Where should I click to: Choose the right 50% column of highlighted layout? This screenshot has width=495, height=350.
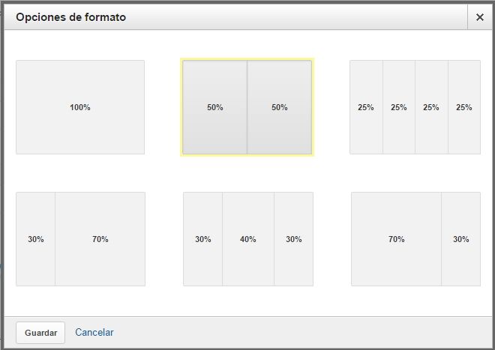[280, 107]
